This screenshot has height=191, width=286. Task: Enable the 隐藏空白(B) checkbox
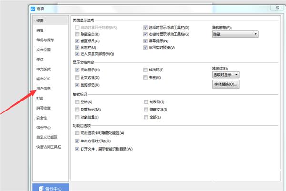(77, 34)
